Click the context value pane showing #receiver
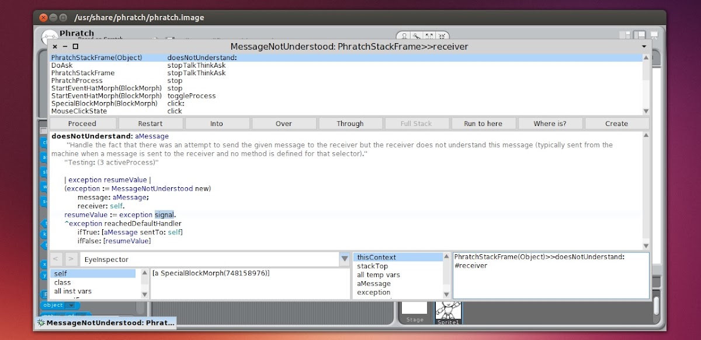This screenshot has width=701, height=340. [551, 276]
